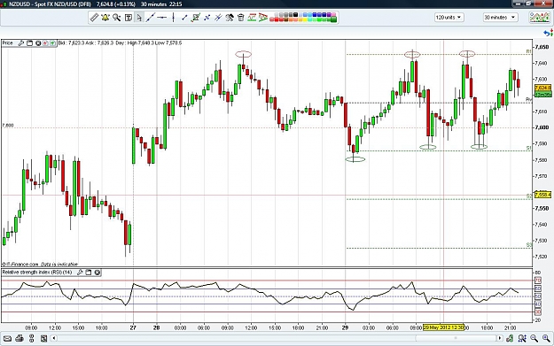Click the Price panel window icon
Viewport: 554px width, 346px height.
(x=29, y=43)
